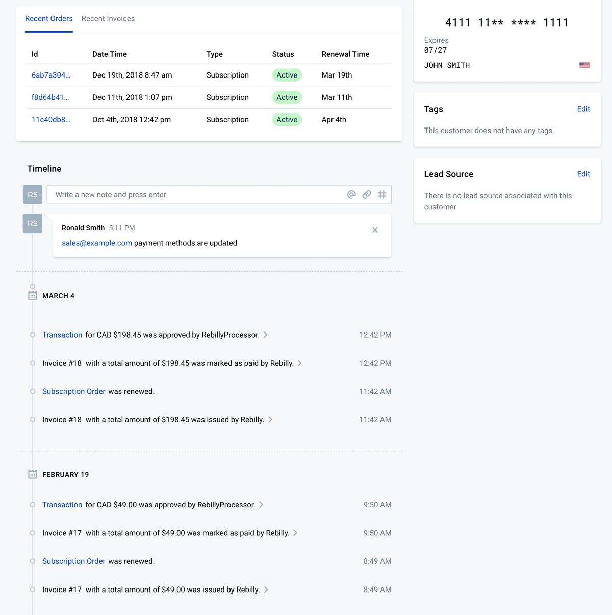This screenshot has height=615, width=612.
Task: Click the March 4 calendar icon
Action: [33, 296]
